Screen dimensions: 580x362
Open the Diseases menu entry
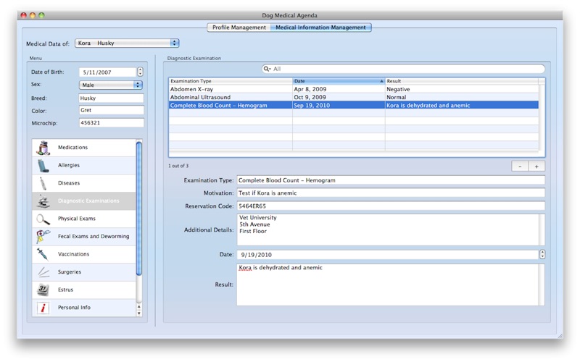coord(84,183)
